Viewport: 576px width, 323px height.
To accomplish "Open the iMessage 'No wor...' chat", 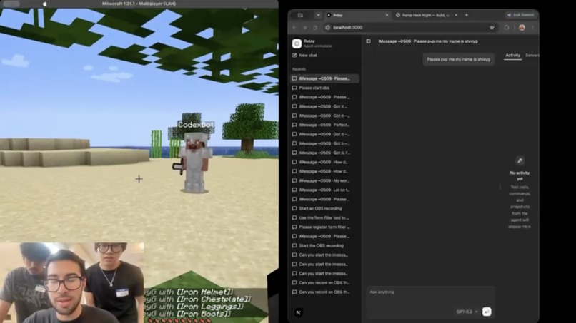I will [x=324, y=180].
